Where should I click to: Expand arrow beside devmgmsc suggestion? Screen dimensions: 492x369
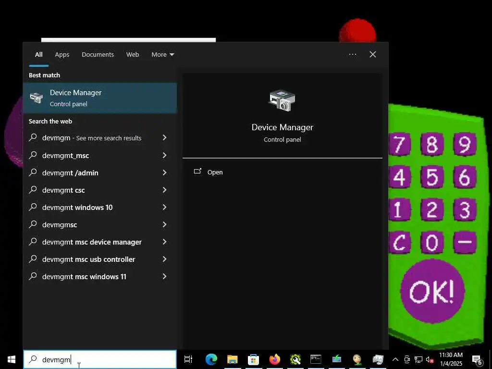164,224
